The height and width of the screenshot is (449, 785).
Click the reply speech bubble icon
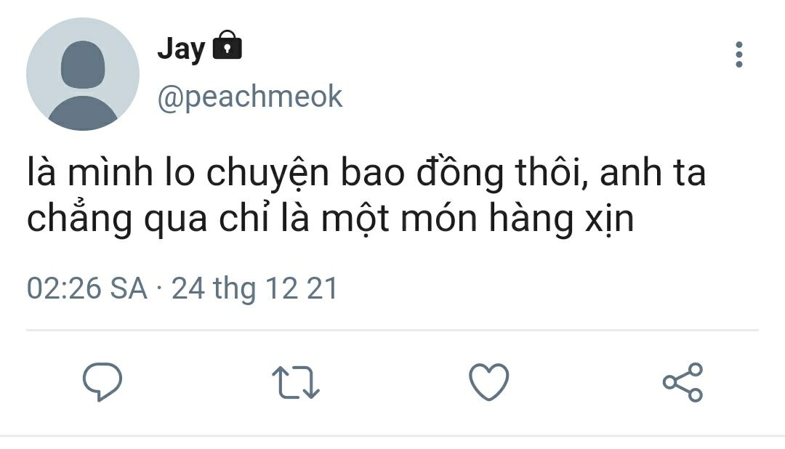[x=102, y=382]
